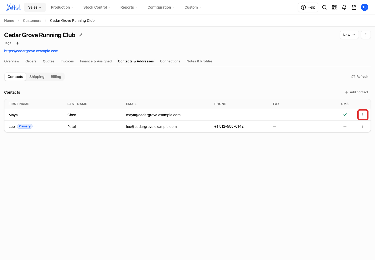
Task: Open actions menu for Leo Patel row
Action: 363,126
